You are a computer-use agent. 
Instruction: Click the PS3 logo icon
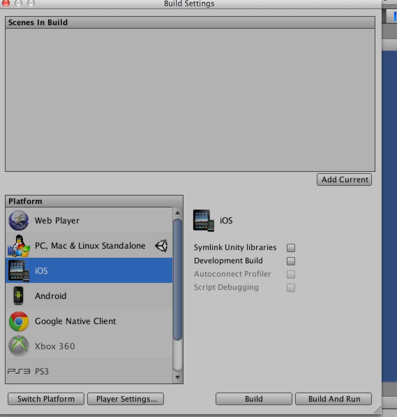tap(18, 371)
